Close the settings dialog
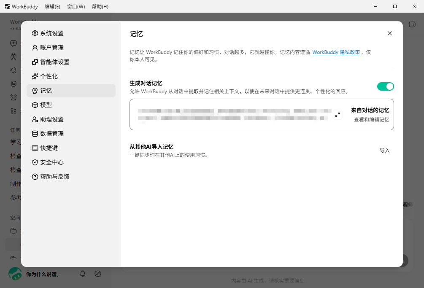 coord(390,33)
